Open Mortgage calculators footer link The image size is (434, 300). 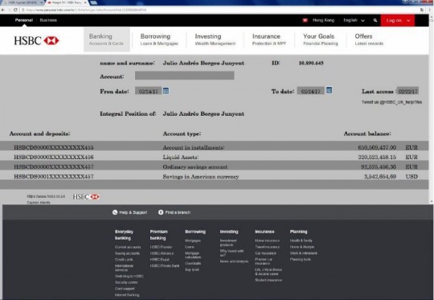(193, 255)
